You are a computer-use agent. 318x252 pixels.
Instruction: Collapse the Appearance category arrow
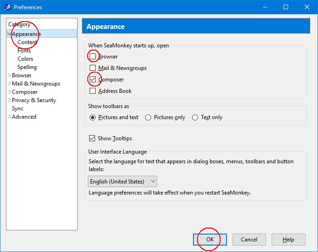(x=9, y=34)
